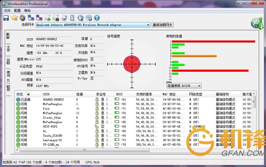Click the signal icon in the Tenda_2CA3B0 row
266x167 pixels.
pos(117,135)
